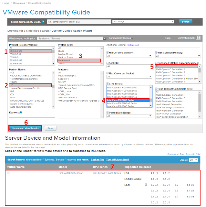This screenshot has height=207, width=206.
Task: Select HP in the Partner Name list
Action: pyautogui.click(x=31, y=85)
